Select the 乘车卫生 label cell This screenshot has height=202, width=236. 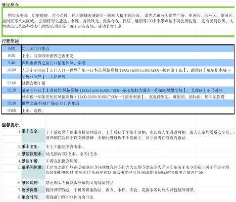pyautogui.click(x=33, y=146)
